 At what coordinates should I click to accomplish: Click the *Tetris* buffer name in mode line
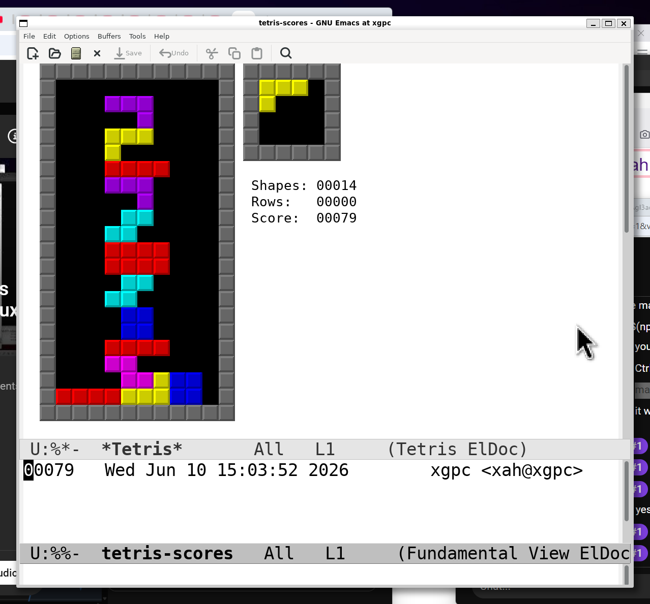coord(142,449)
